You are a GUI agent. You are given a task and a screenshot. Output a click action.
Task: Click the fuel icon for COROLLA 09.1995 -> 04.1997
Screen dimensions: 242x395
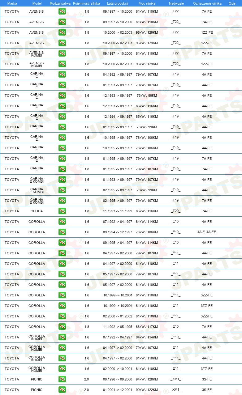pyautogui.click(x=62, y=243)
